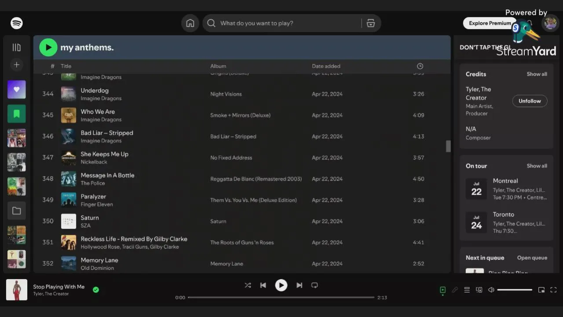Viewport: 563px width, 317px height.
Task: Open album Smoke + Mirrors (Deluxe)
Action: [x=240, y=115]
